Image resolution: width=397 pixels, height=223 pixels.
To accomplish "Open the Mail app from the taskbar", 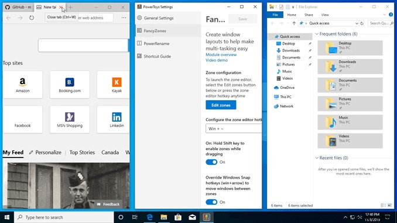I will (192, 217).
